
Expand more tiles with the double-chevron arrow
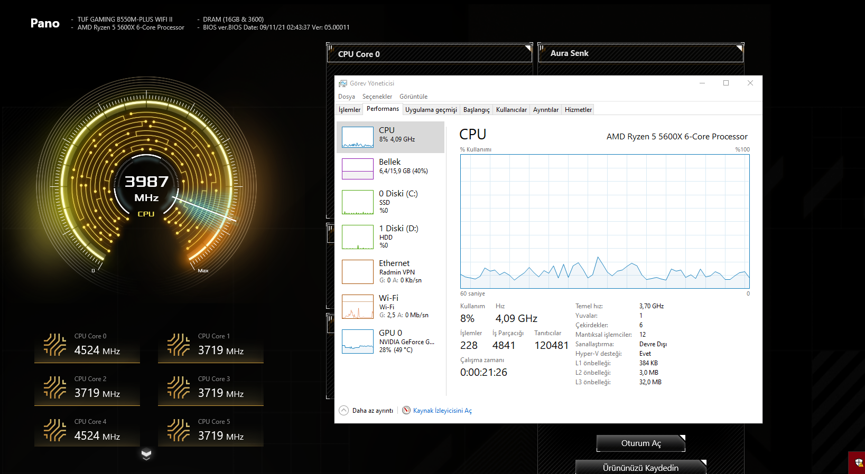(x=146, y=454)
